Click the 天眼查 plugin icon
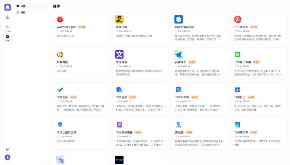The image size is (290, 165). click(179, 125)
